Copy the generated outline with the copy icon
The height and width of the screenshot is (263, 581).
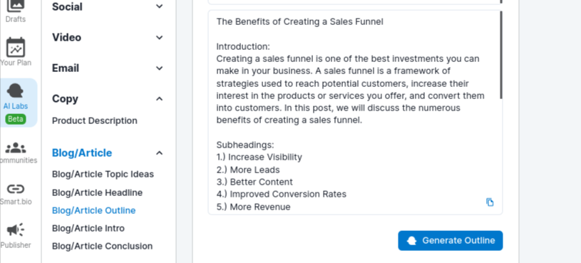click(490, 202)
